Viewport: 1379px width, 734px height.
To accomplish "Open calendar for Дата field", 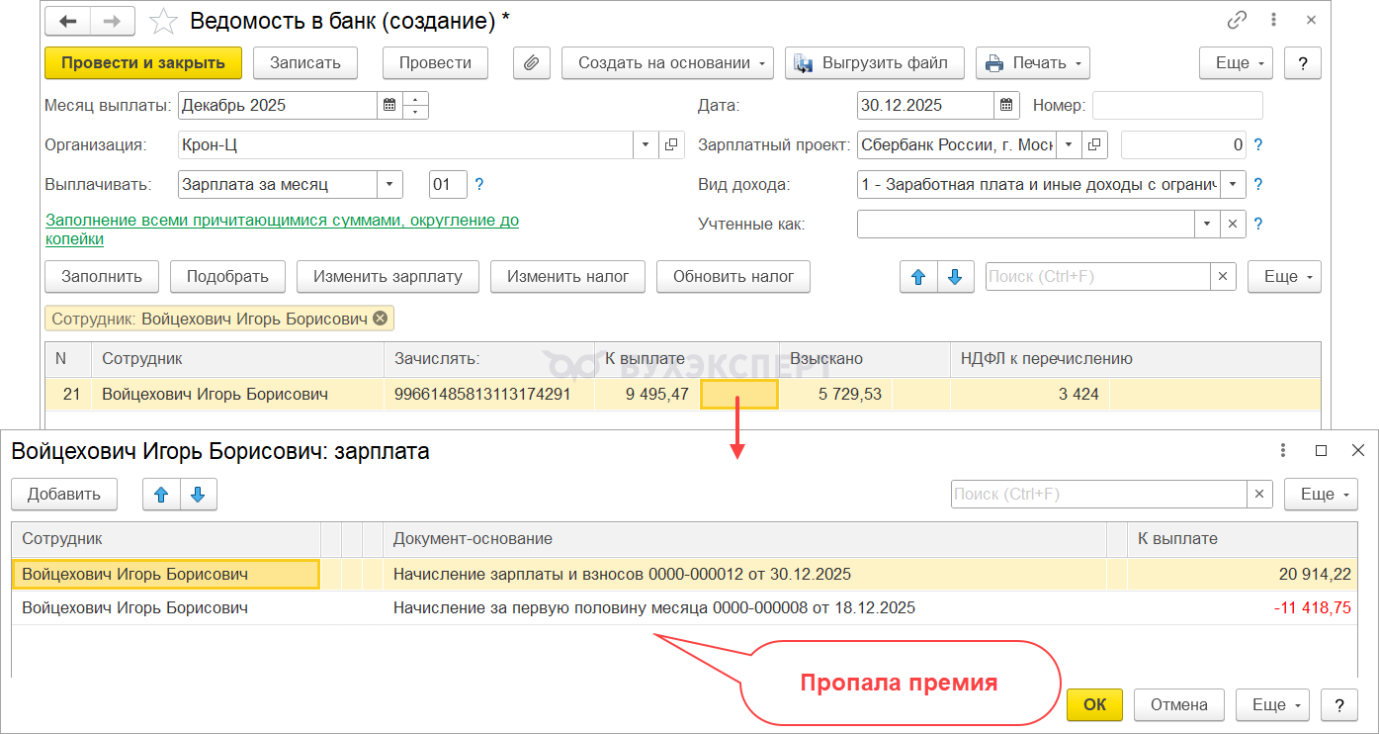I will 1006,105.
